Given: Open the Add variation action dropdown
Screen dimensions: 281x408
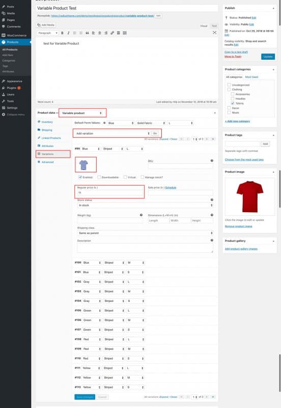Looking at the screenshot, I should pyautogui.click(x=112, y=134).
